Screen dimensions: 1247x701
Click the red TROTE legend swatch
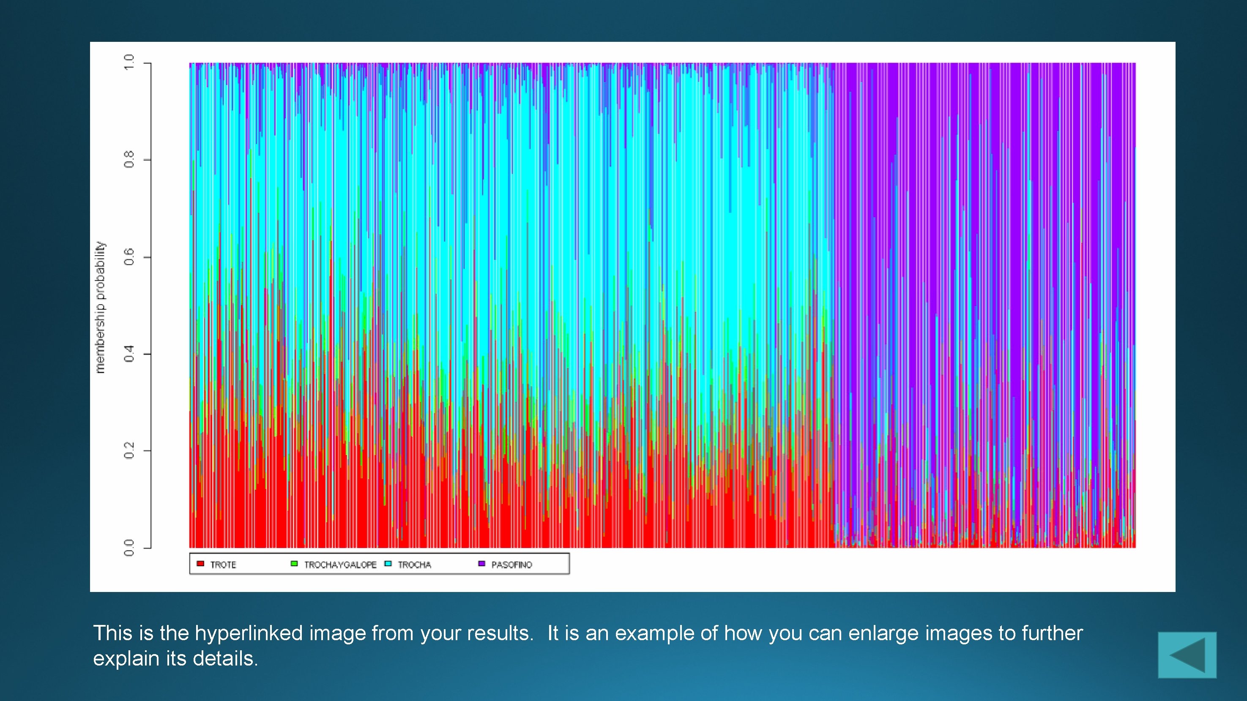coord(200,564)
